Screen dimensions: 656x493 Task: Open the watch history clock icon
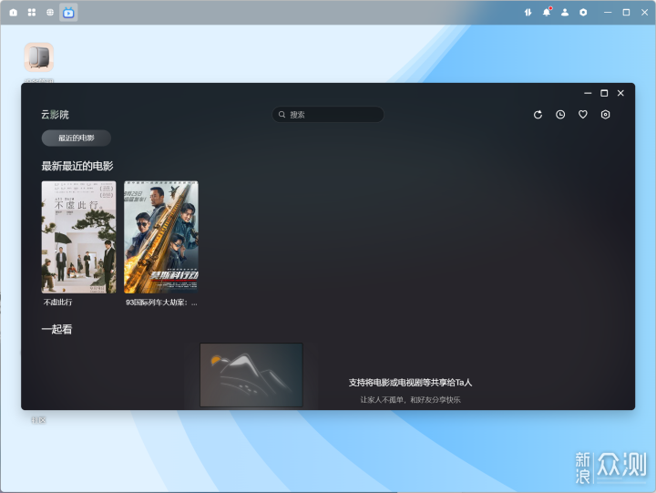click(560, 115)
